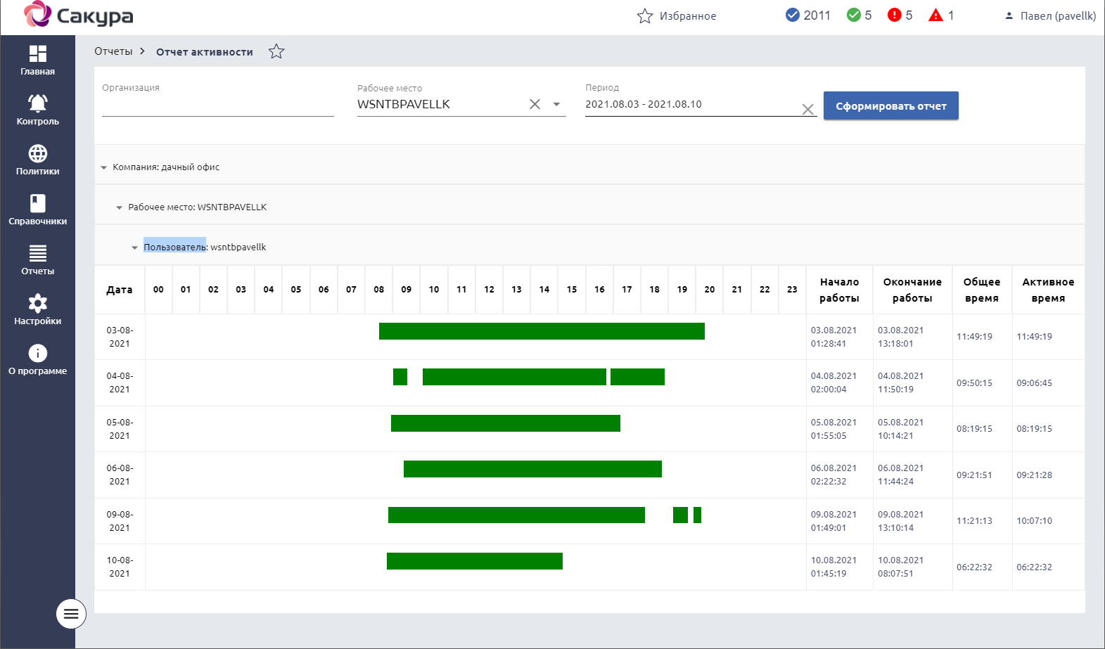1105x649 pixels.
Task: Click the red triangle warning counter icon
Action: (935, 15)
